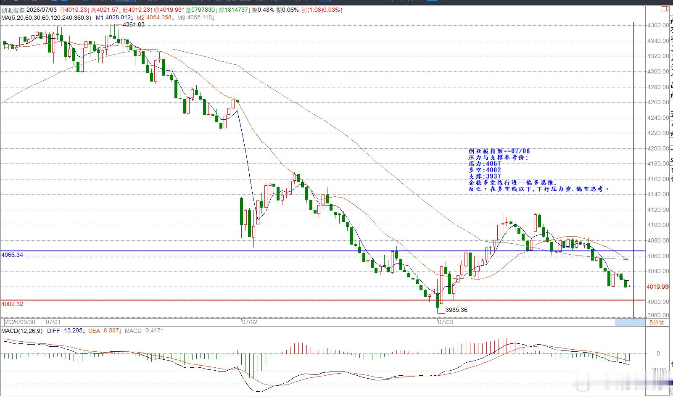Viewport: 673px width, 398px height.
Task: Click the 2026/07/03 date in header
Action: click(x=42, y=10)
